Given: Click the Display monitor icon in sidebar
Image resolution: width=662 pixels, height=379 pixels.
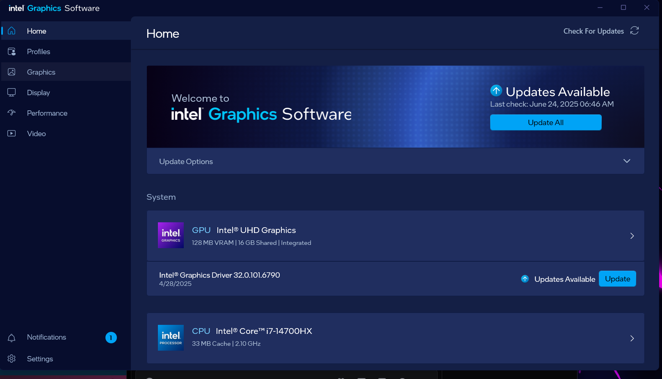Looking at the screenshot, I should click(x=11, y=92).
